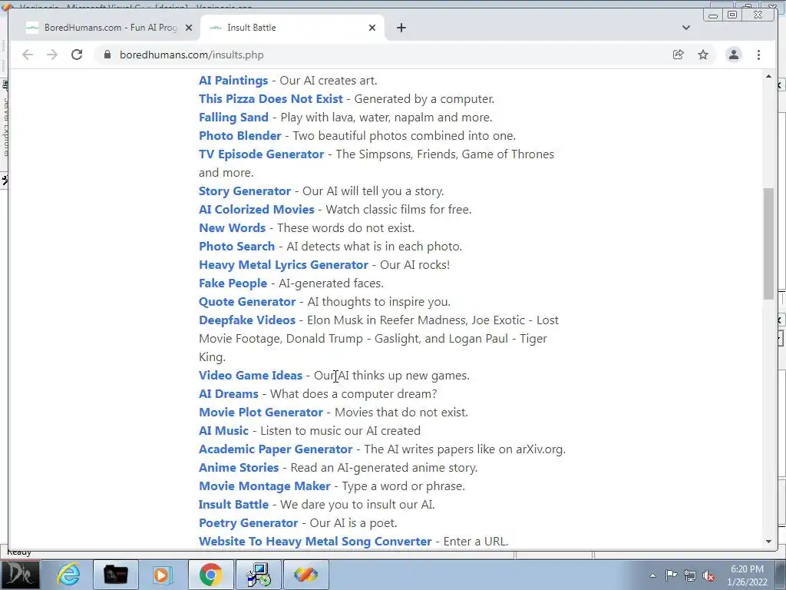Open the Photo Blender link
Image resolution: width=786 pixels, height=590 pixels.
click(239, 136)
